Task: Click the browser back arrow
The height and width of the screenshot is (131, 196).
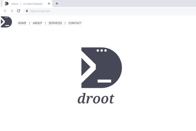Action: coord(5,11)
